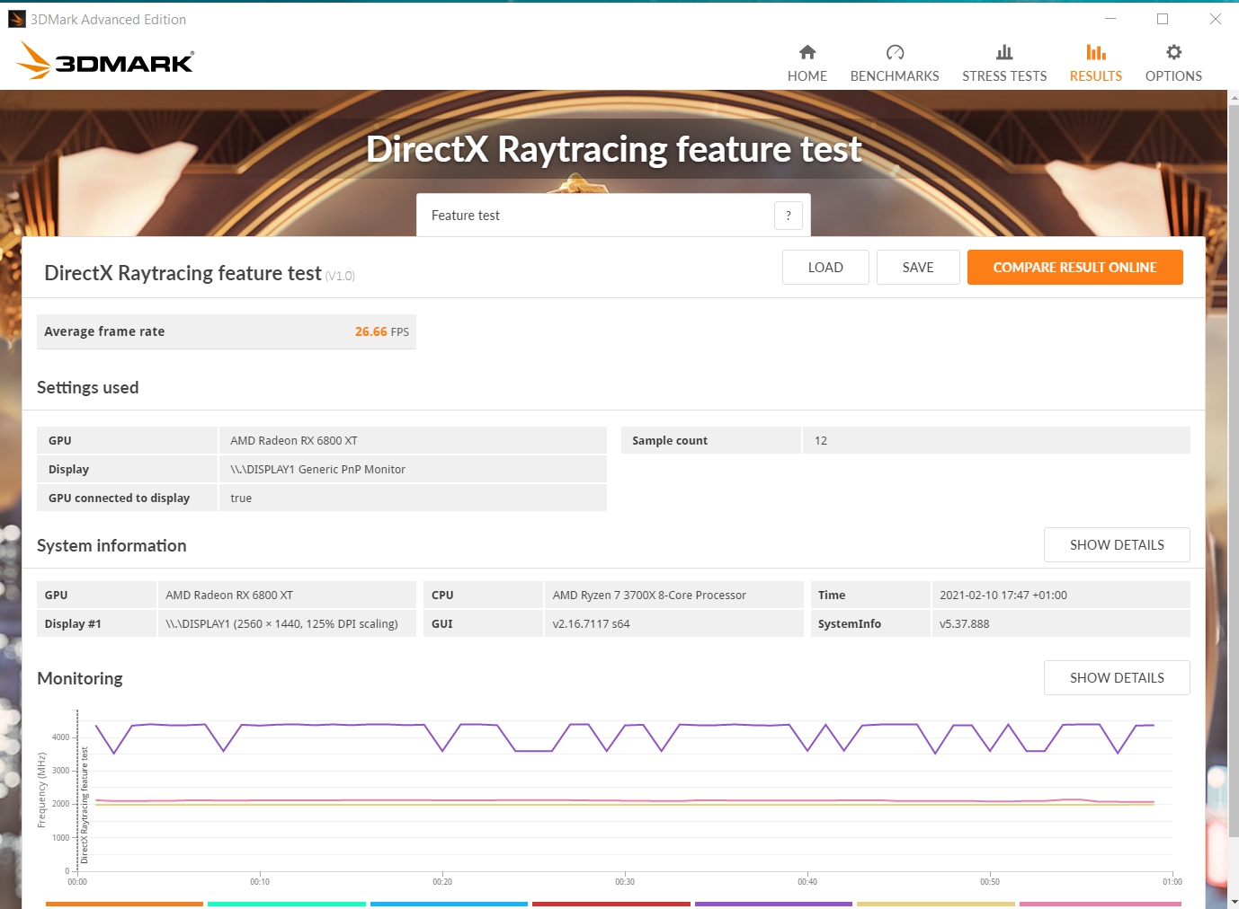
Task: Click the Options gear icon
Action: [x=1173, y=52]
